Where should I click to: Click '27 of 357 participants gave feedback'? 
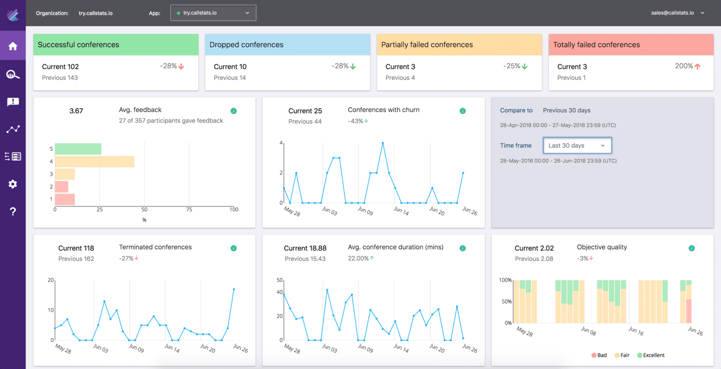[171, 120]
